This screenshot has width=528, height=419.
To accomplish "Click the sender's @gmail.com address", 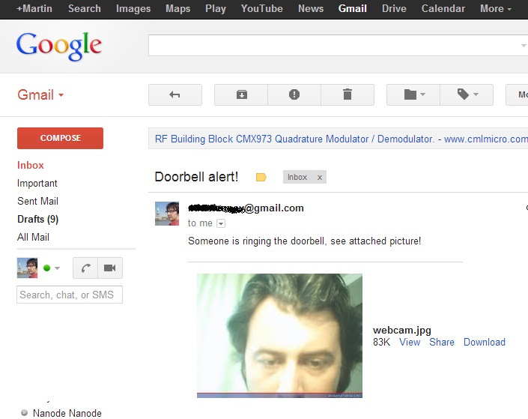I will click(246, 208).
